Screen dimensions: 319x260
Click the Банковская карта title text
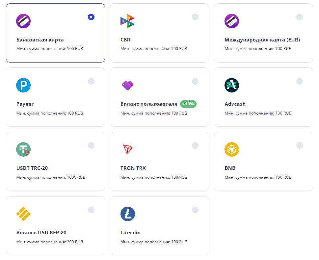40,40
